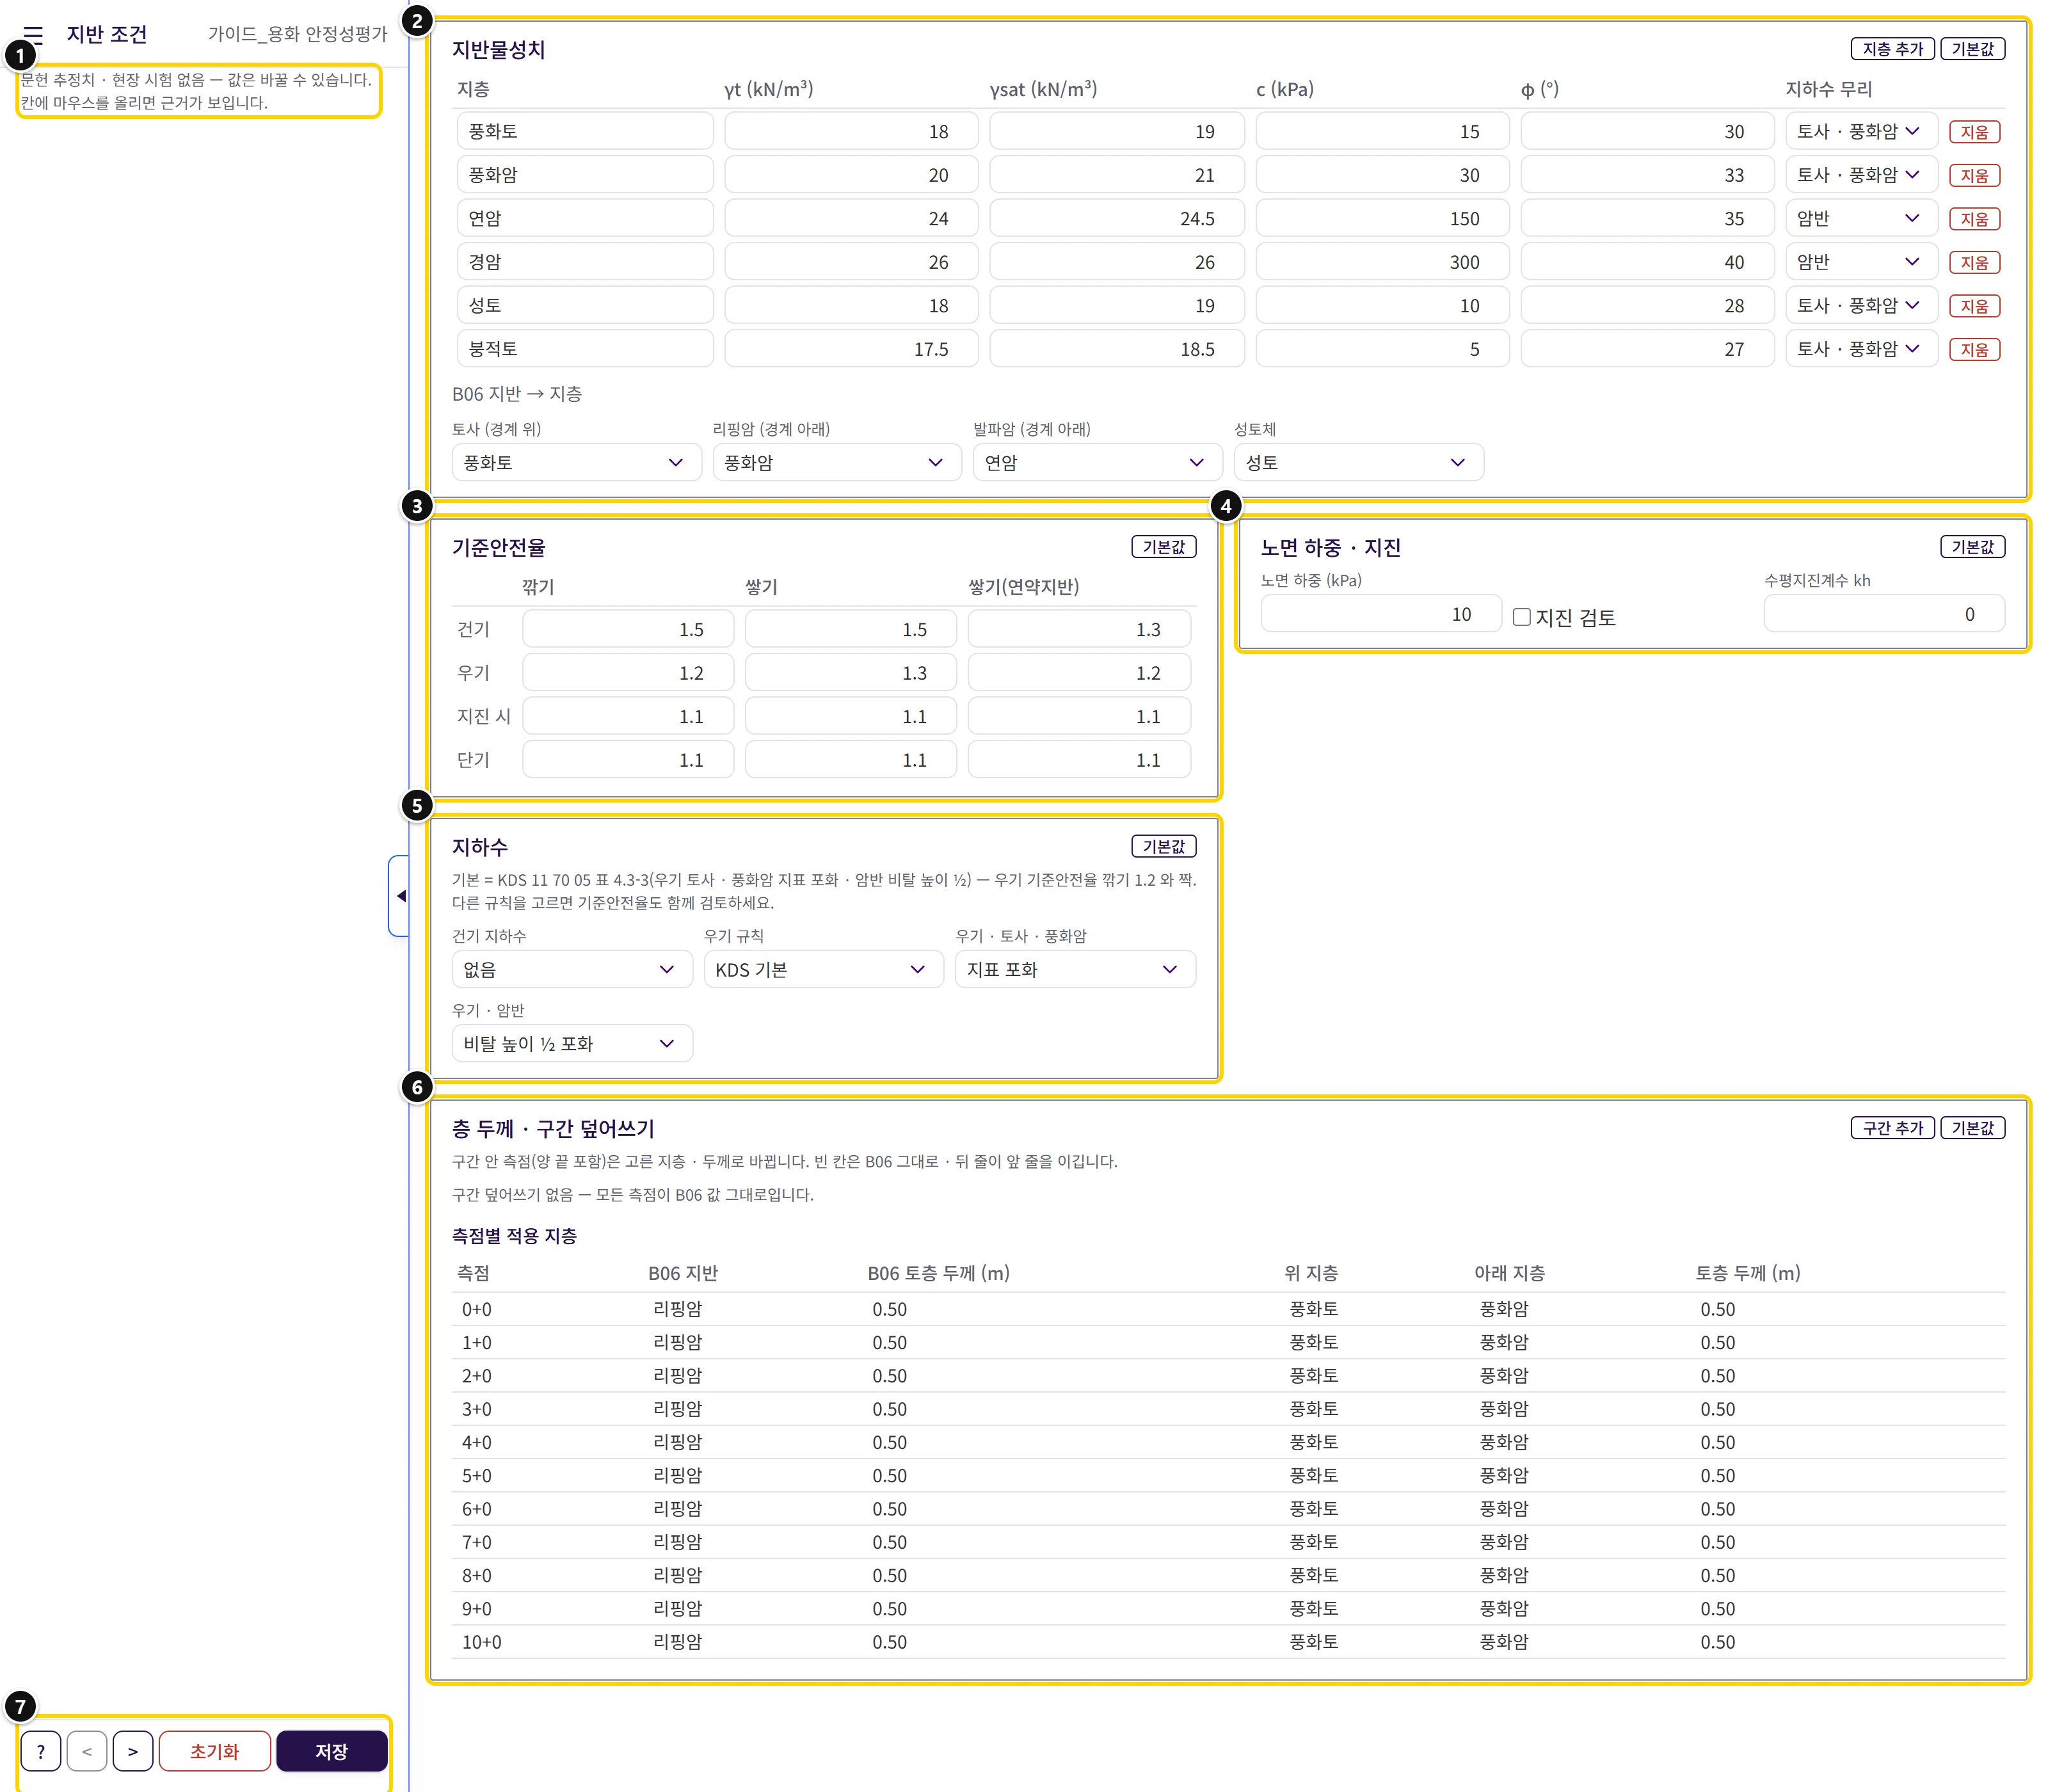The width and height of the screenshot is (2048, 1792).
Task: Enable the 지진 검토 checkbox
Action: tap(1521, 617)
